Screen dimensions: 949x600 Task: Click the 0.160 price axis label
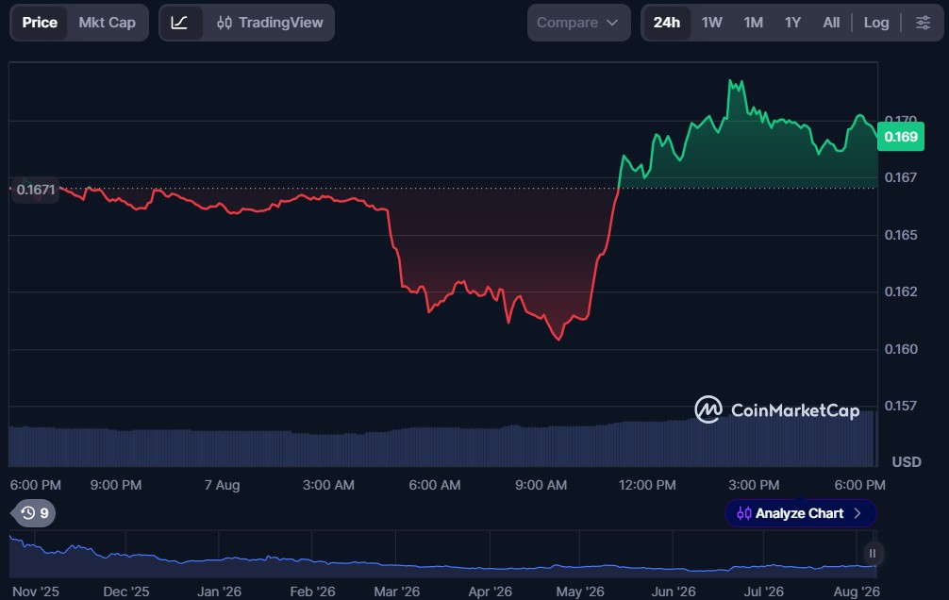[x=901, y=349]
